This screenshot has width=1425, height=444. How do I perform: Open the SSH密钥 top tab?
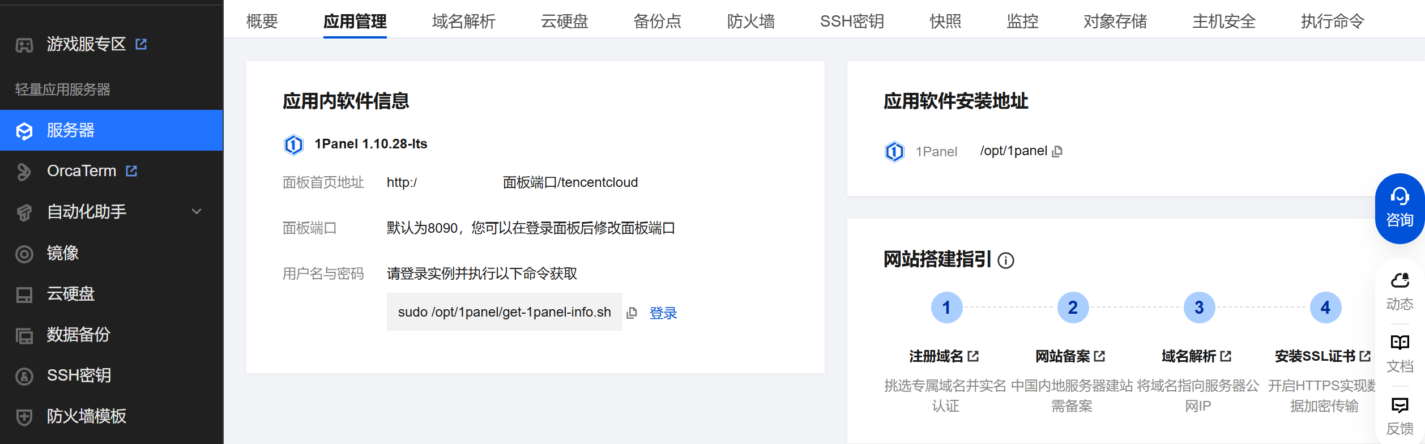pyautogui.click(x=852, y=22)
